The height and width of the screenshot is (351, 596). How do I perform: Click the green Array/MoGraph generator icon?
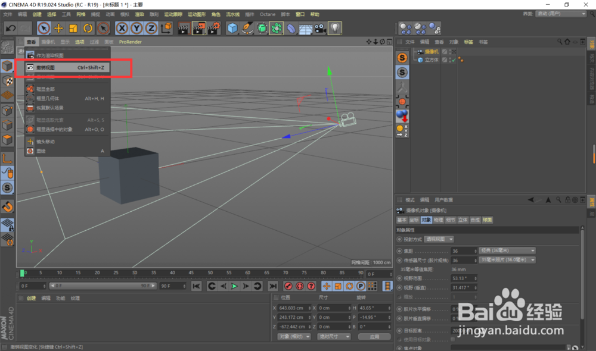click(277, 28)
